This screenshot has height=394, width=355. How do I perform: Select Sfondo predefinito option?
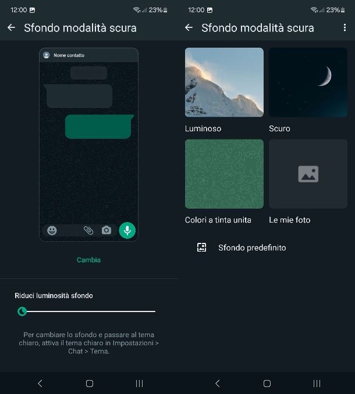(252, 248)
